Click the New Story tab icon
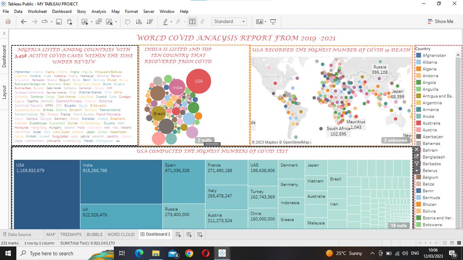Image resolution: width=463 pixels, height=260 pixels. [200, 234]
